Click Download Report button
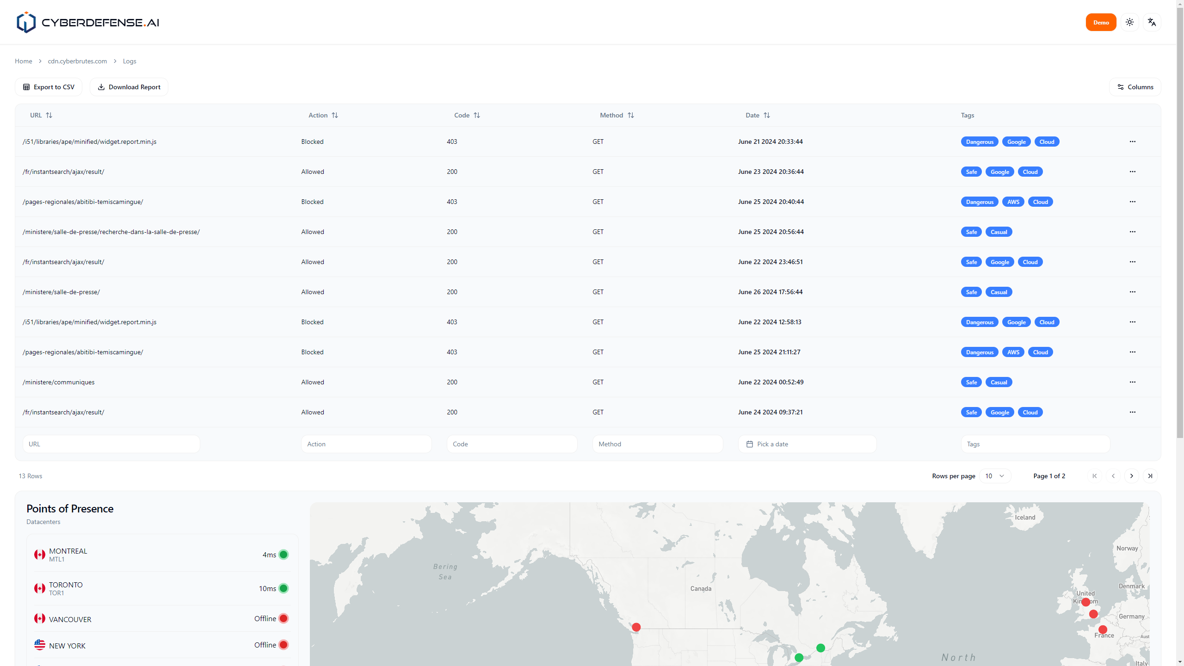 point(129,87)
